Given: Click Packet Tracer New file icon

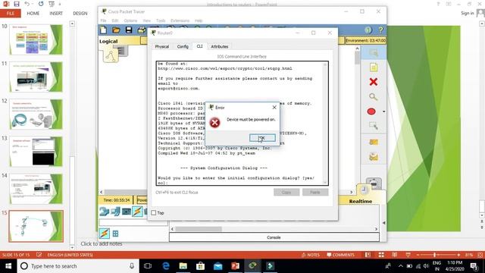Looking at the screenshot, I should point(103,30).
